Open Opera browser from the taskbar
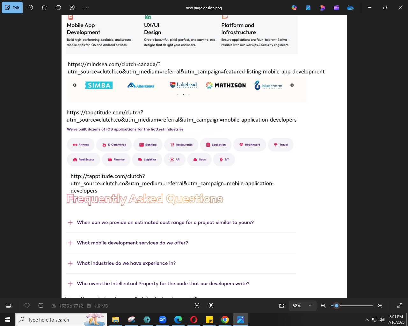The image size is (408, 326). tap(194, 320)
